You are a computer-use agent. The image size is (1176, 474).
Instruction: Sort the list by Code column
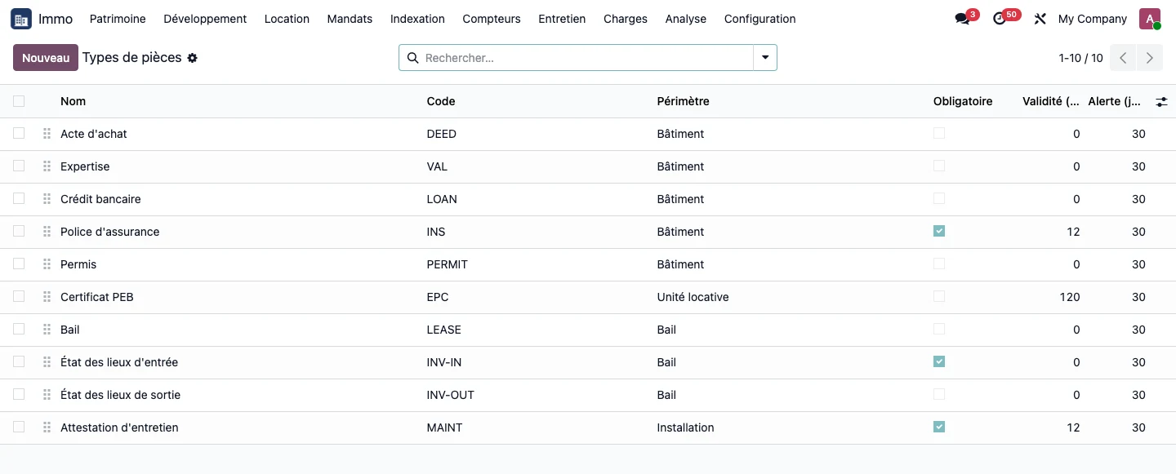(x=441, y=101)
